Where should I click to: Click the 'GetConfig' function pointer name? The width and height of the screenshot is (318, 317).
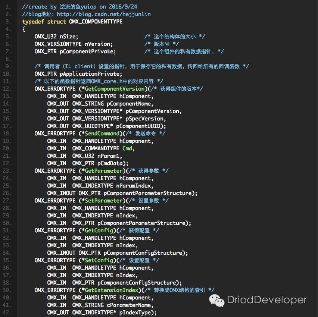pyautogui.click(x=99, y=230)
